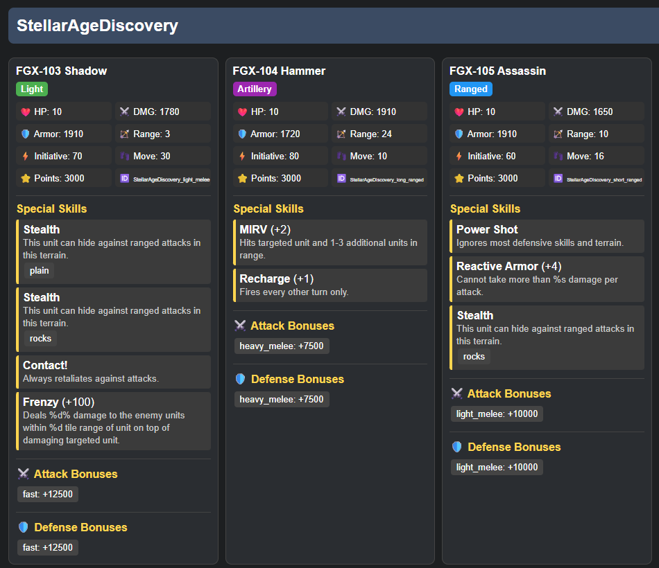Viewport: 659px width, 568px height.
Task: Click the MIRV (+2) skill entry
Action: pos(330,242)
